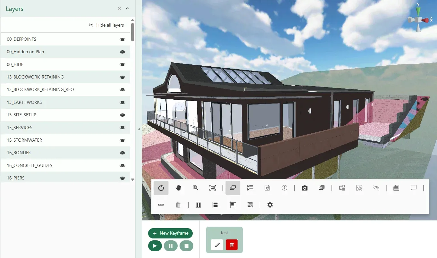This screenshot has width=437, height=258.
Task: Toggle the 16_BONDEK layer visibility
Action: tap(122, 153)
